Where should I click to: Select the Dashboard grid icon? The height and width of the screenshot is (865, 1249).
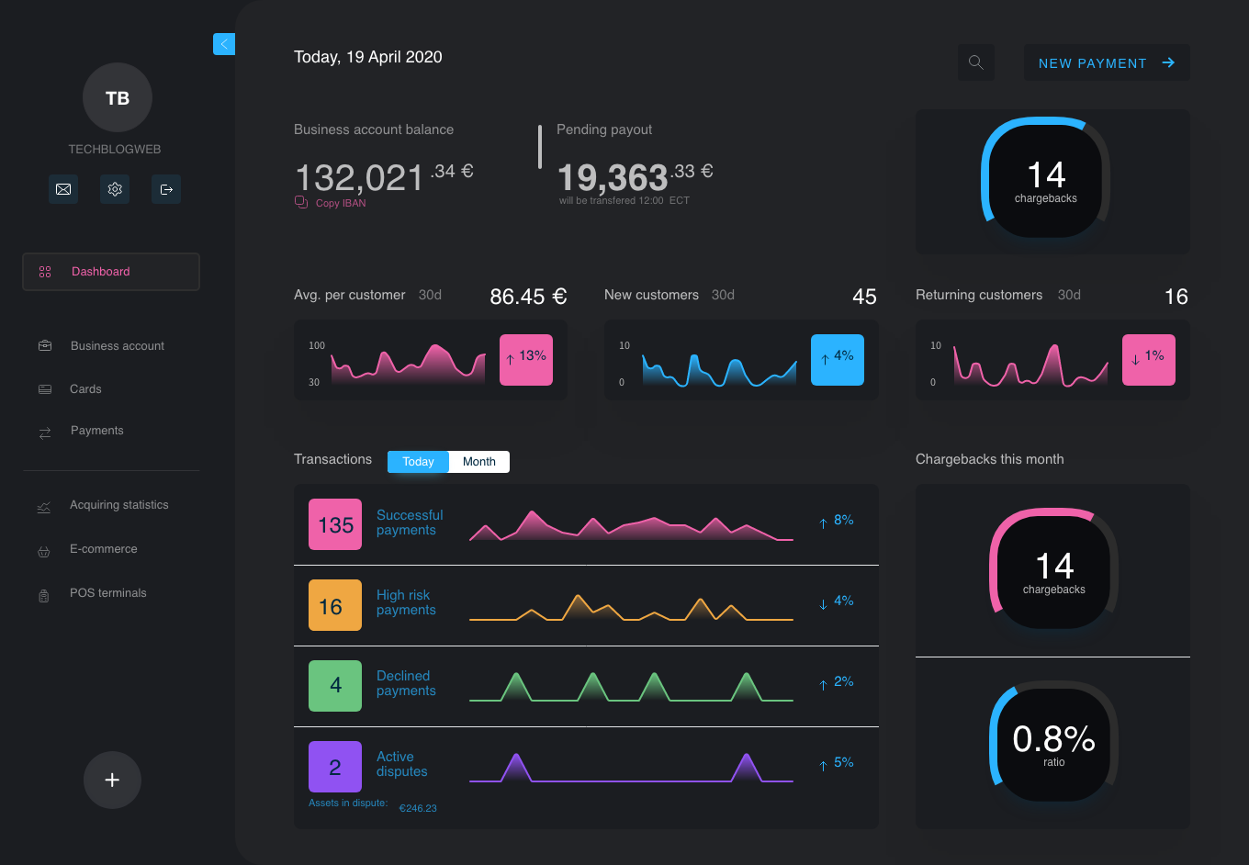pos(45,271)
